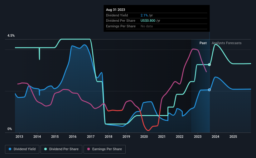Click the 2016 x-axis label
The image size is (256, 158).
[x=73, y=137]
